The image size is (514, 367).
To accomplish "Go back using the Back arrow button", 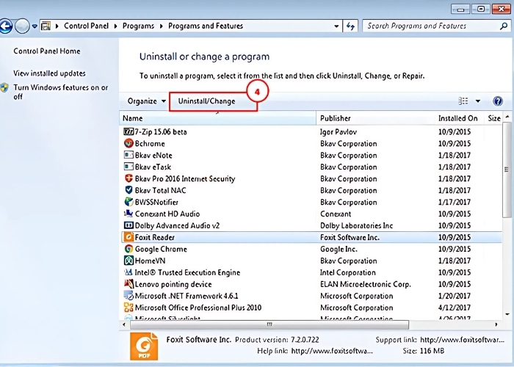I will (x=7, y=26).
